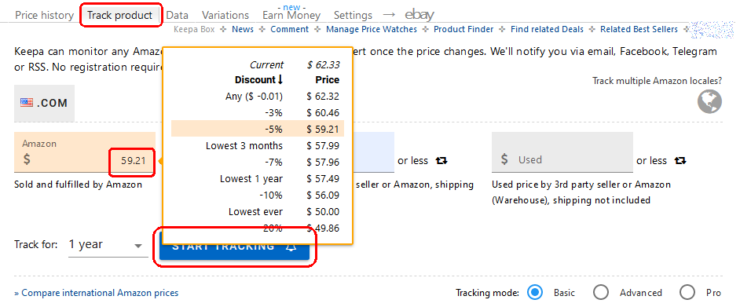Select Advanced tracking mode
Viewport: 740px width, 307px height.
click(600, 292)
